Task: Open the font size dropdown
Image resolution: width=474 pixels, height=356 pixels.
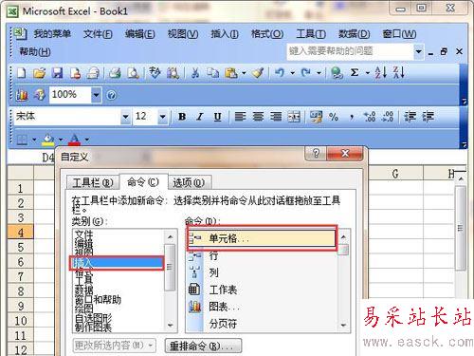Action: click(162, 117)
